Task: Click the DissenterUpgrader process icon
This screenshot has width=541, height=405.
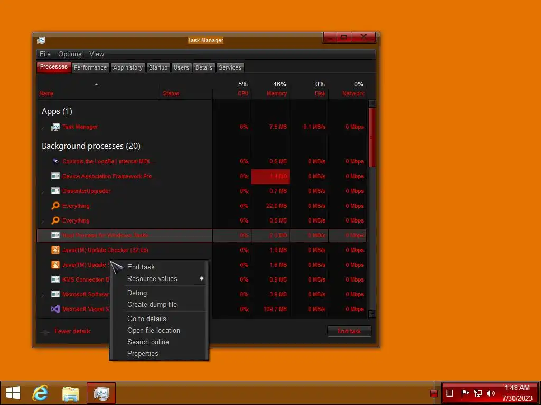Action: point(55,191)
